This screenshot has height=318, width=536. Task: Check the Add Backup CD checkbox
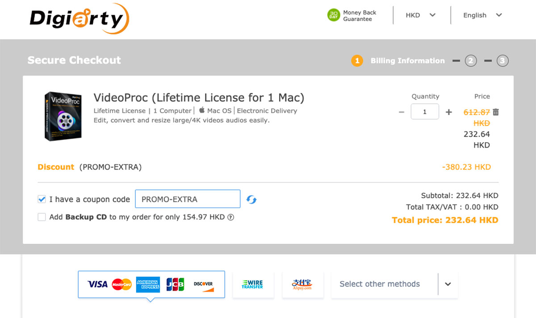[x=42, y=217]
